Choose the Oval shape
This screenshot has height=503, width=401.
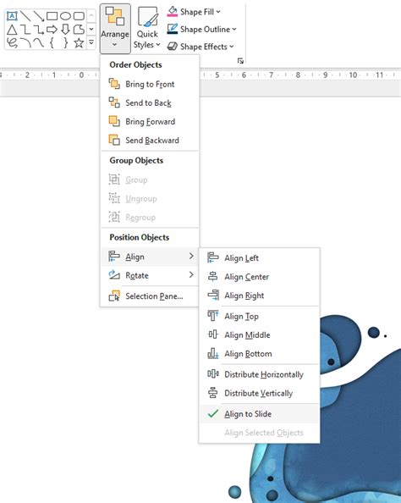(x=65, y=16)
